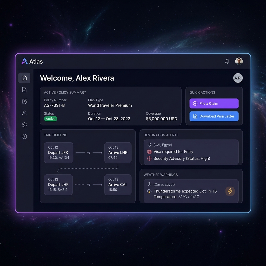The width and height of the screenshot is (266, 266).
Task: Click Thunderstorms expected Oct 14-16 text
Action: 185,191
